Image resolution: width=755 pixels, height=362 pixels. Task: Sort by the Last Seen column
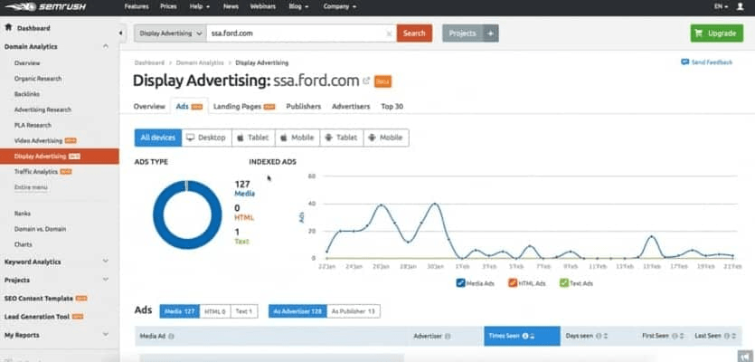tap(714, 336)
